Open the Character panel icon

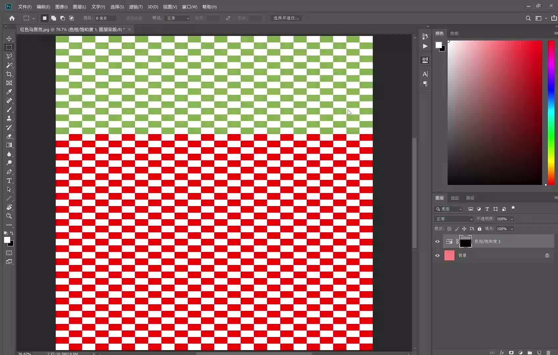(425, 74)
